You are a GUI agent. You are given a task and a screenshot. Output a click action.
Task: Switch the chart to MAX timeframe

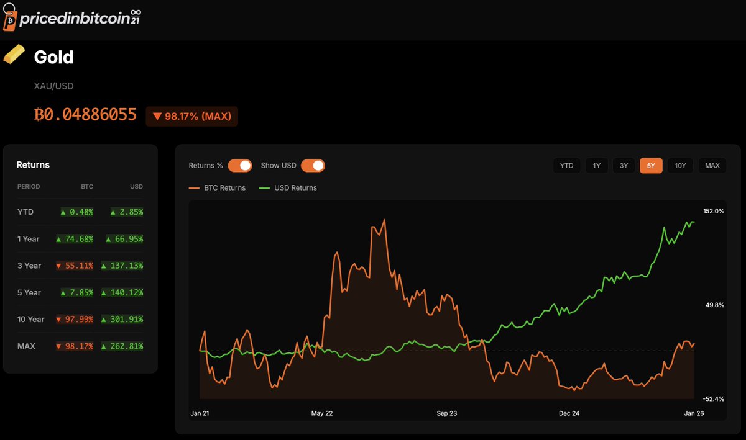(x=712, y=165)
